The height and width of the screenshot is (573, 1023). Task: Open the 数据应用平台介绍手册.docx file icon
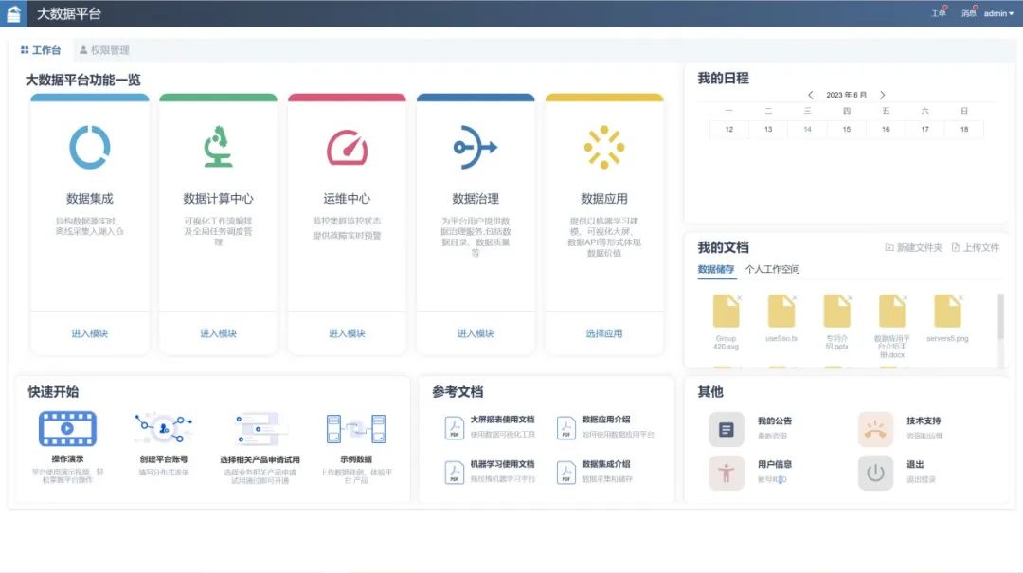[x=892, y=311]
